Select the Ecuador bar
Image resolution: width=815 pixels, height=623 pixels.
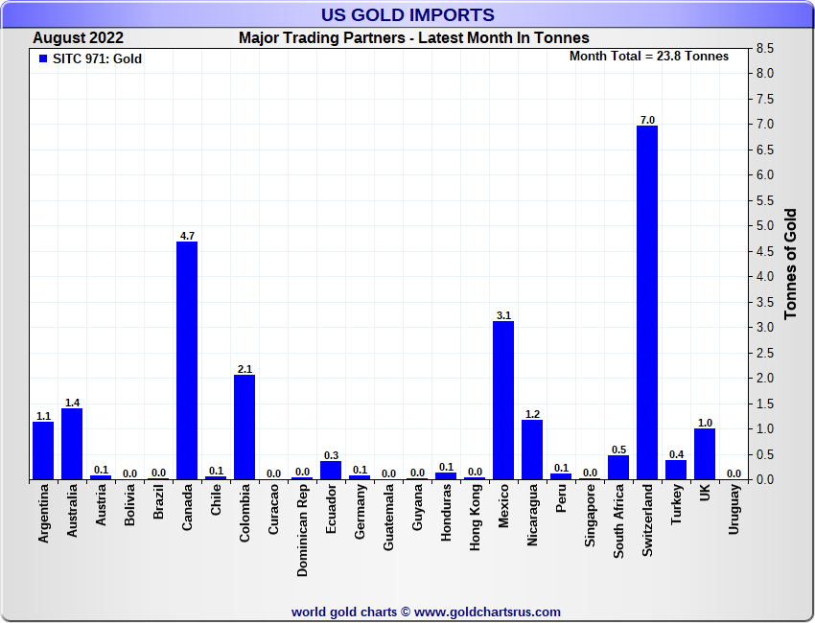coord(331,471)
